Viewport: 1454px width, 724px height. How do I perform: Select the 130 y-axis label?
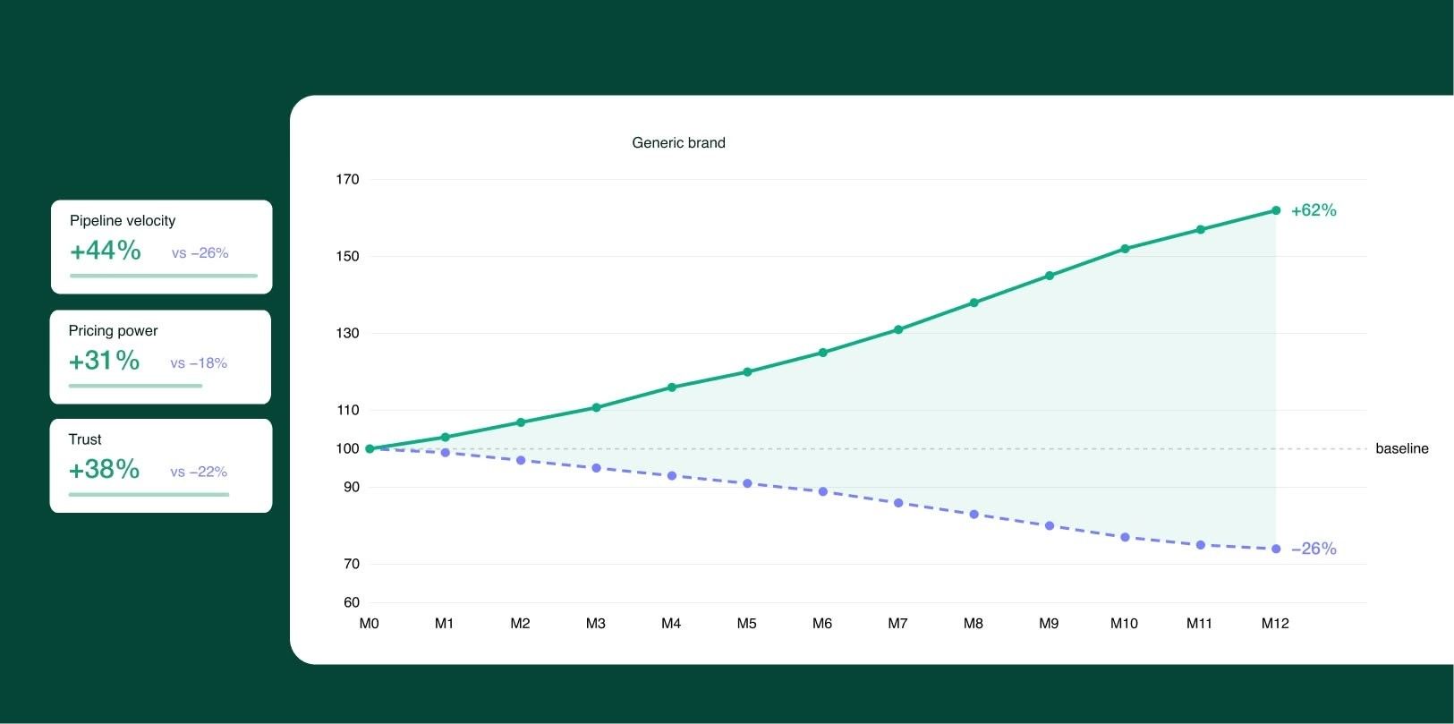pos(347,333)
